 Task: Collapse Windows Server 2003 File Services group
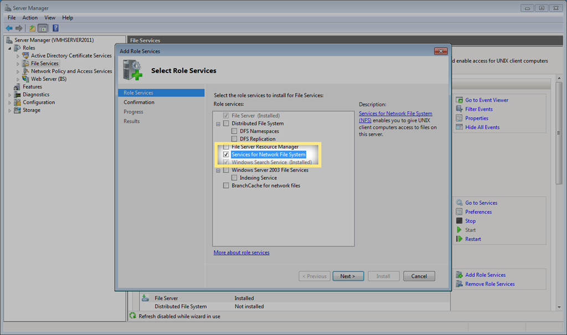click(218, 170)
